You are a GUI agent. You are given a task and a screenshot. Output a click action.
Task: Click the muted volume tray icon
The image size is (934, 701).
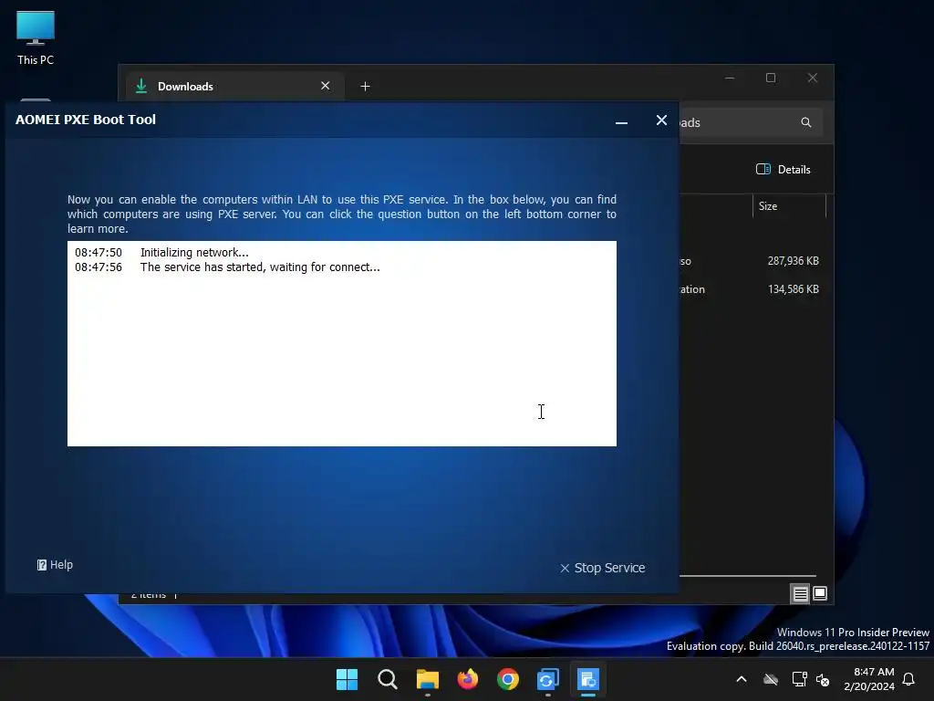(x=823, y=679)
